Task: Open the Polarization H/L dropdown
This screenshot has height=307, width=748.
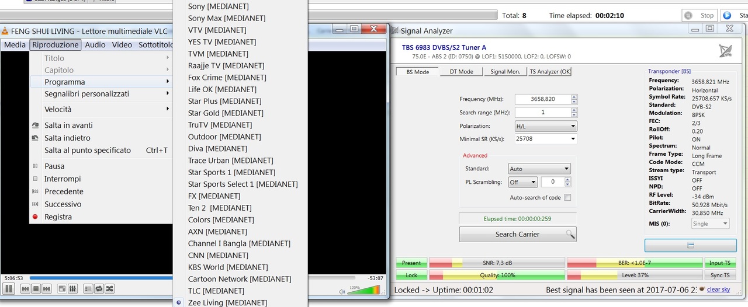Action: coord(546,126)
